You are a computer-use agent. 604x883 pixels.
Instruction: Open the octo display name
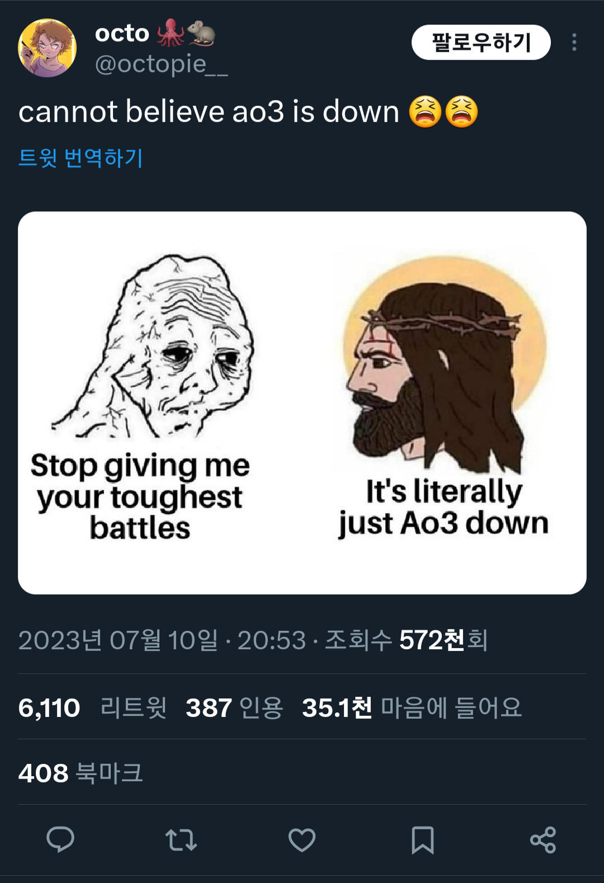[x=122, y=34]
